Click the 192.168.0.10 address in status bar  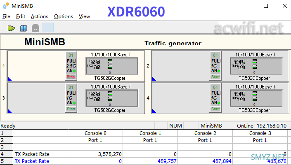tap(272, 126)
